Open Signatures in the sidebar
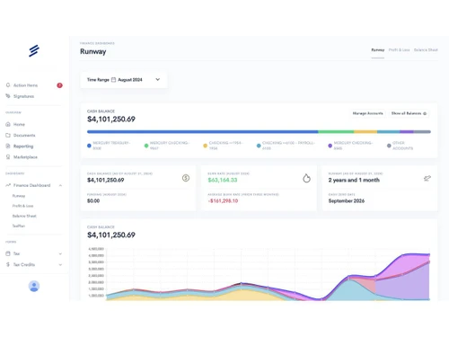Screen dimensions: 449x337 click(x=23, y=96)
